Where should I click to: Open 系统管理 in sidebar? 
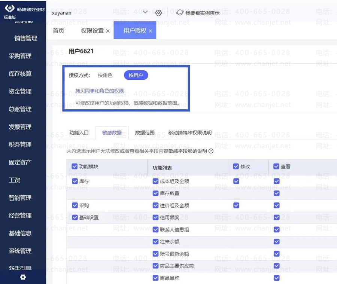pyautogui.click(x=20, y=251)
